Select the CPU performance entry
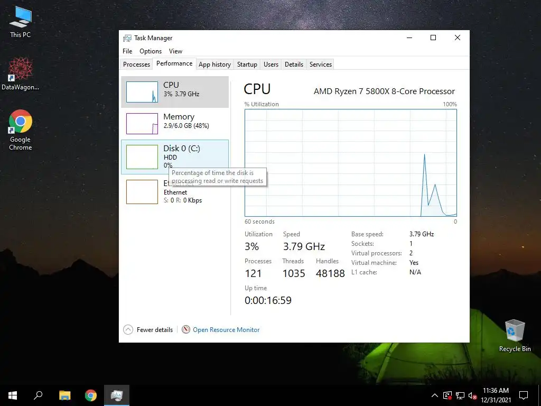Viewport: 541px width, 406px height. 175,92
